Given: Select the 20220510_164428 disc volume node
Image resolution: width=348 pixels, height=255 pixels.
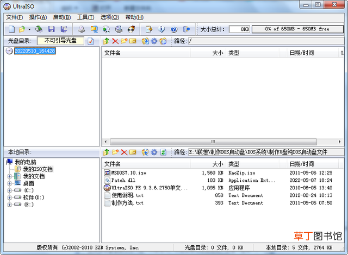Looking at the screenshot, I should pos(35,51).
